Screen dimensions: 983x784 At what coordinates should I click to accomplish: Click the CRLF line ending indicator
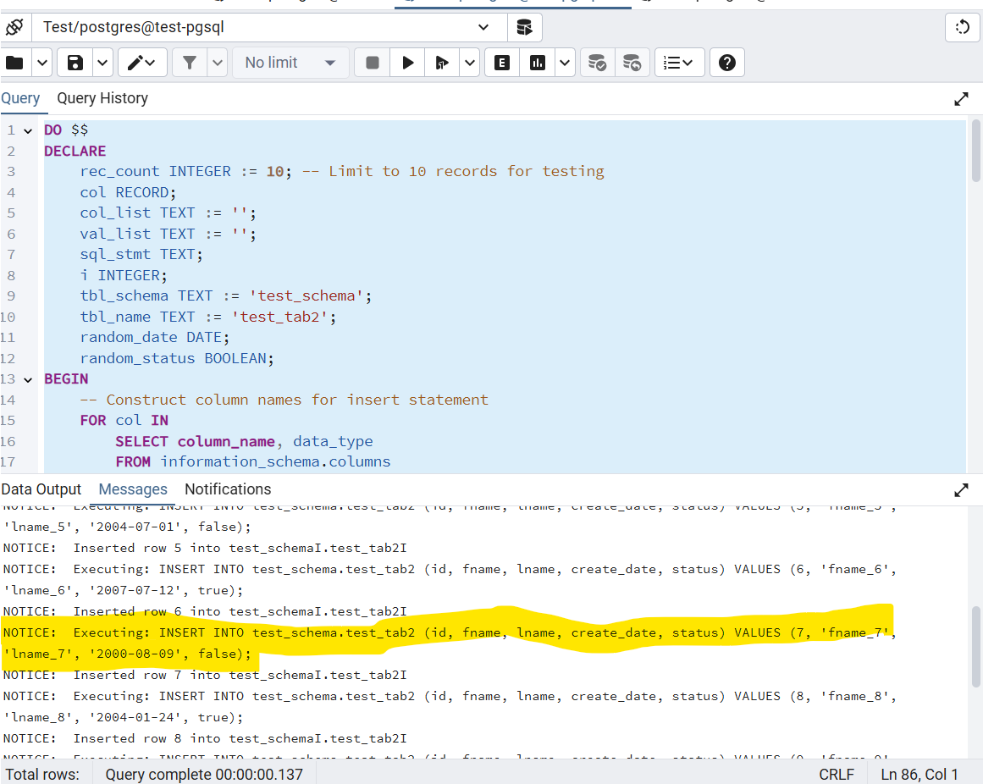837,775
